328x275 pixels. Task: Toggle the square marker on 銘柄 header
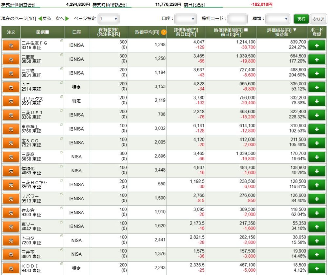pyautogui.click(x=47, y=32)
